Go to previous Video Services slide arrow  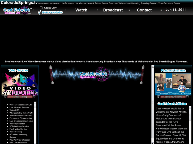[x=6, y=97]
